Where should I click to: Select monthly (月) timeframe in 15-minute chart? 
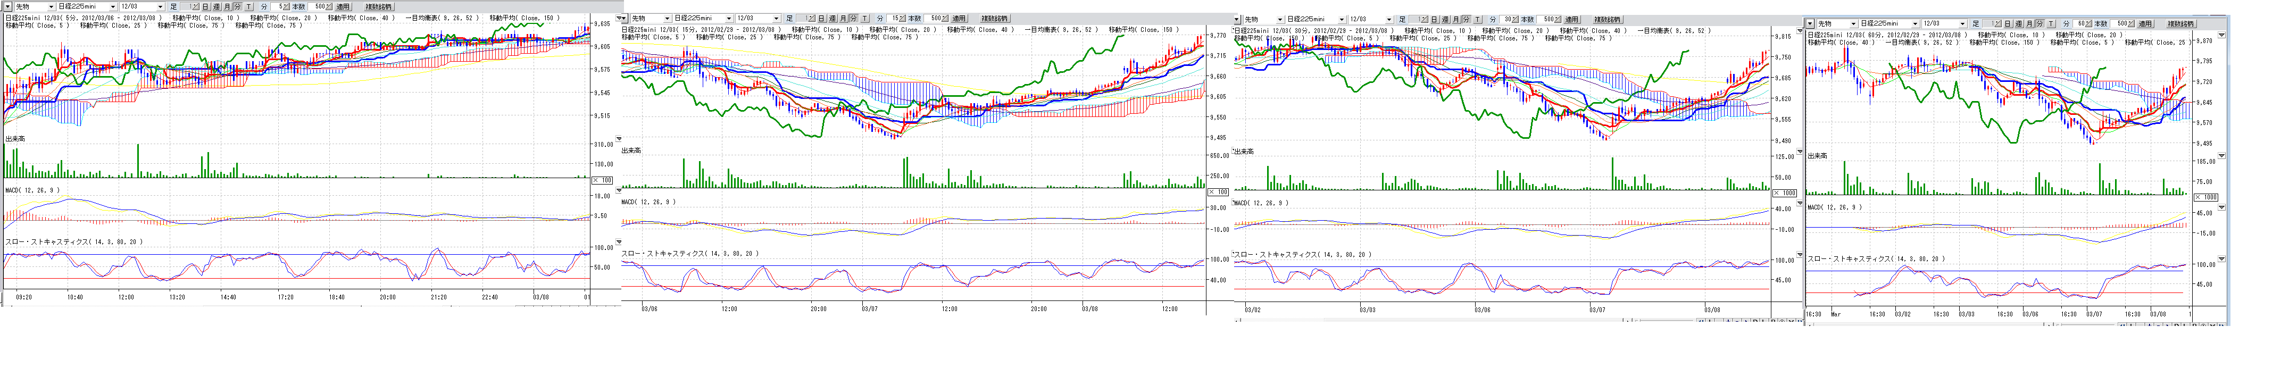coord(843,19)
